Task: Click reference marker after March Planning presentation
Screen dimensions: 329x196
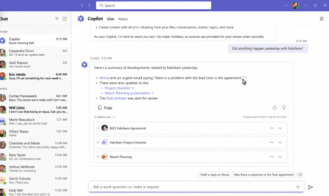Action: [x=153, y=93]
